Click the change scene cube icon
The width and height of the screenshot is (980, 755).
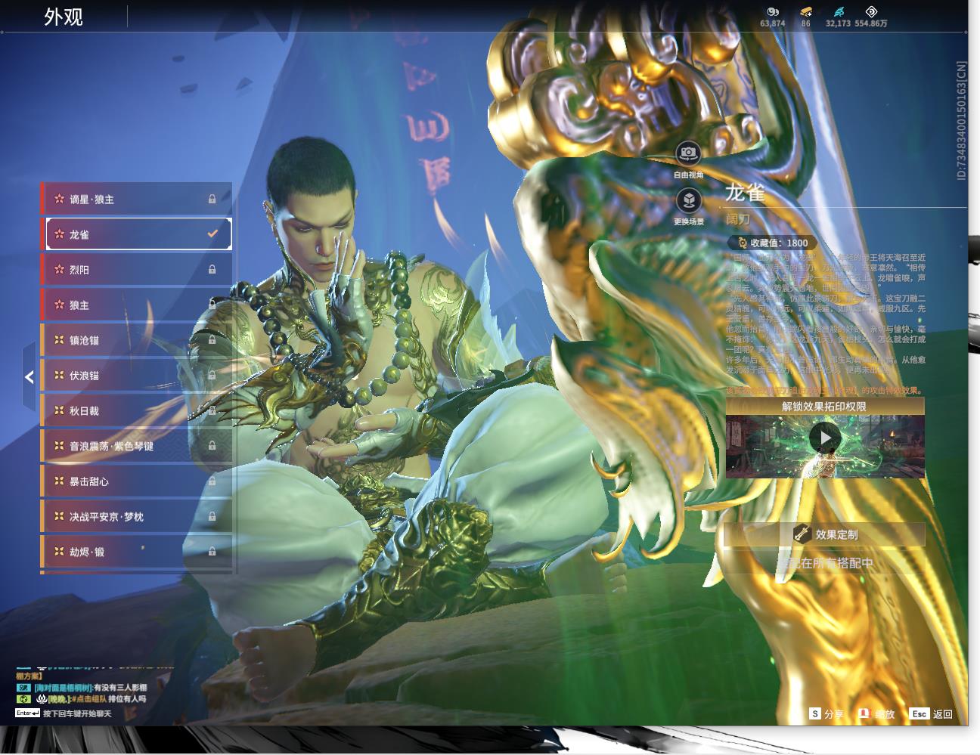tap(688, 200)
